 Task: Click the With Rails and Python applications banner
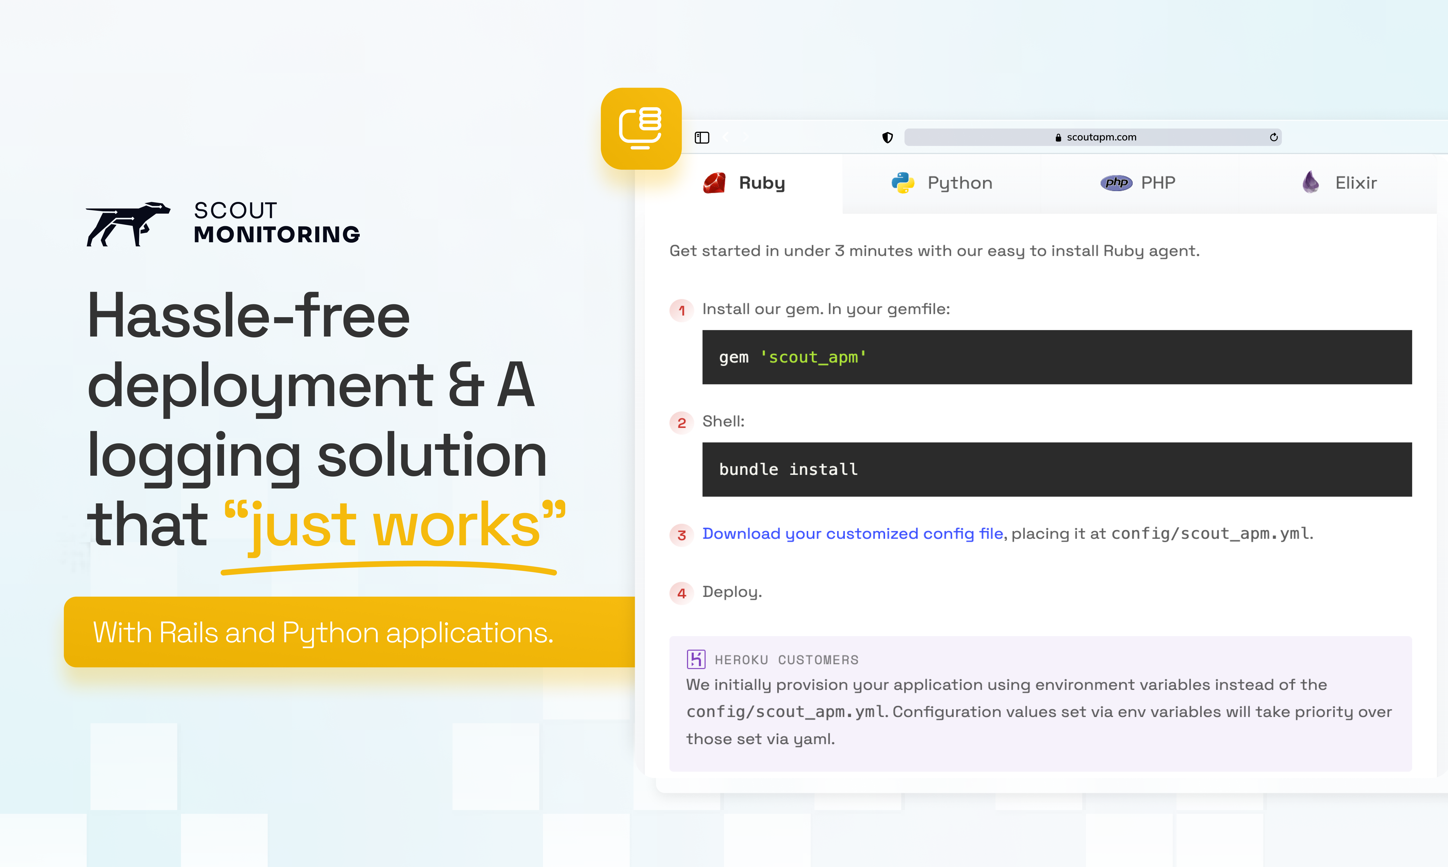click(349, 632)
